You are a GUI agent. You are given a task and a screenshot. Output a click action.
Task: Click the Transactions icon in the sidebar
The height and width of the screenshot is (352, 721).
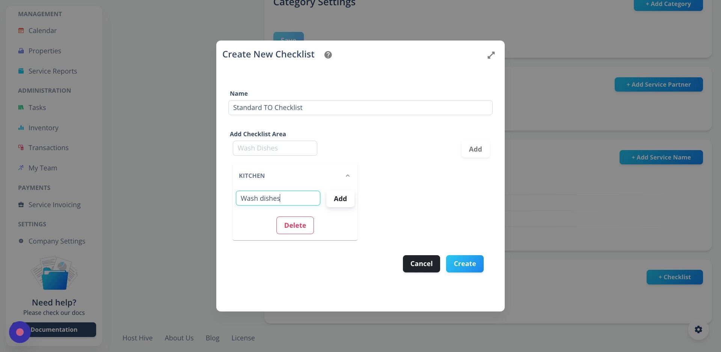pos(21,147)
